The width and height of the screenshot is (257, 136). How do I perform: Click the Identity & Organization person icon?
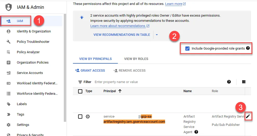point(9,31)
